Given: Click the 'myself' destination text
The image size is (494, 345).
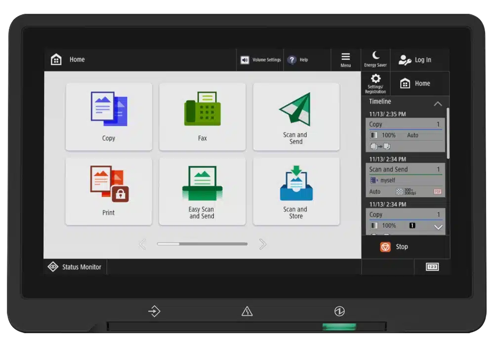Looking at the screenshot, I should (387, 180).
